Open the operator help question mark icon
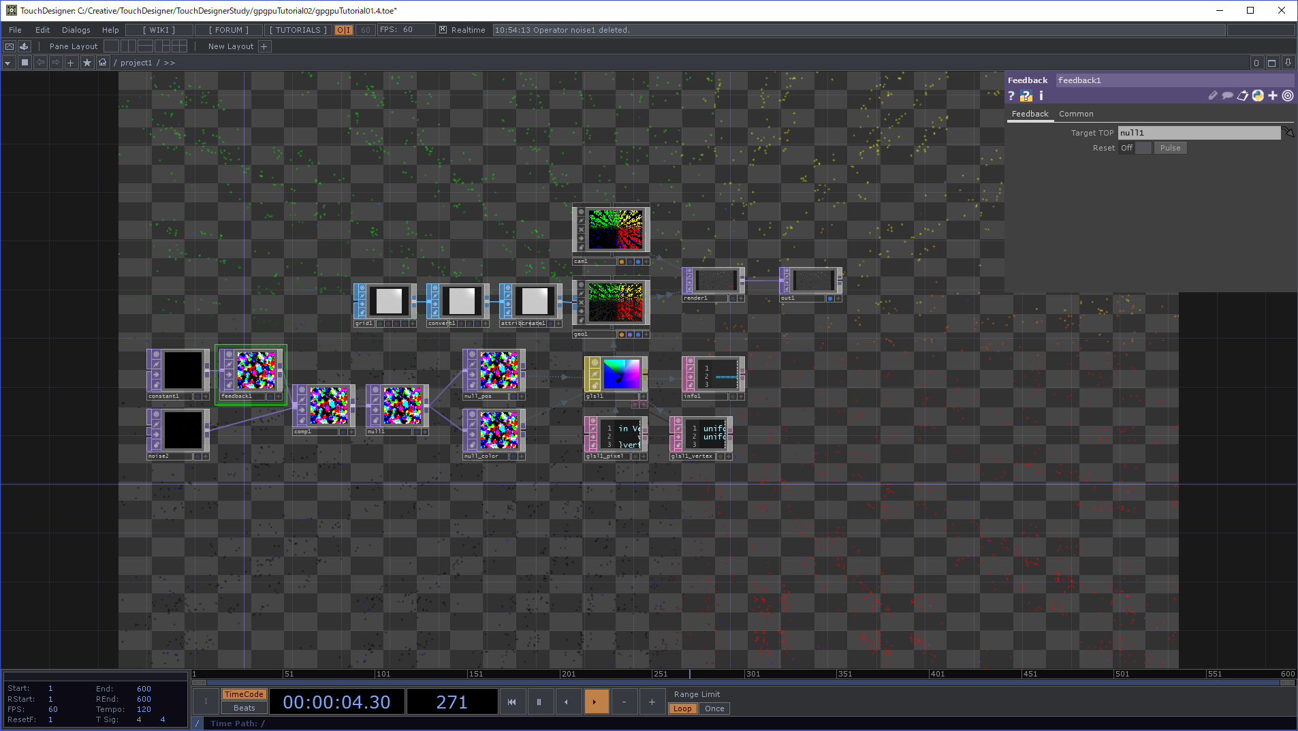The height and width of the screenshot is (731, 1298). point(1011,96)
